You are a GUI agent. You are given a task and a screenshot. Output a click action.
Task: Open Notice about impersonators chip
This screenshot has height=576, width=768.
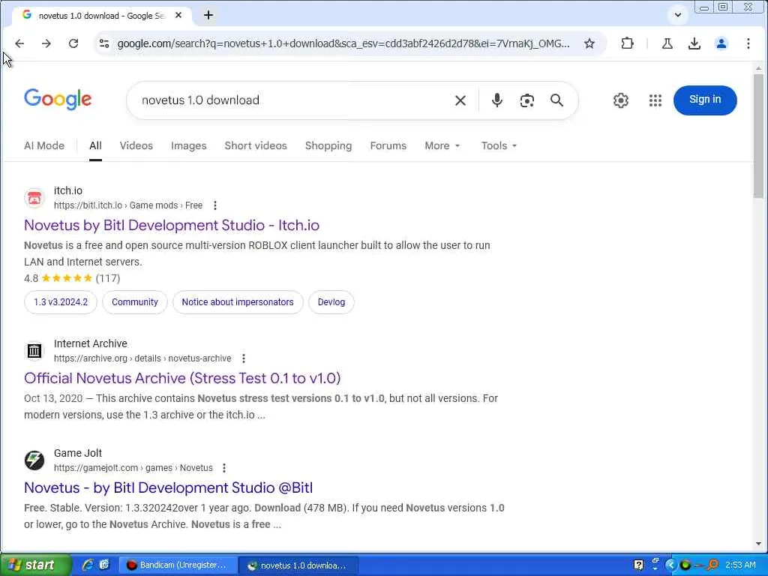(x=238, y=302)
